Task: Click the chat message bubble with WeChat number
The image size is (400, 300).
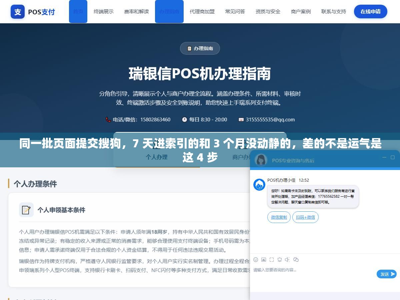Action: 313,197
